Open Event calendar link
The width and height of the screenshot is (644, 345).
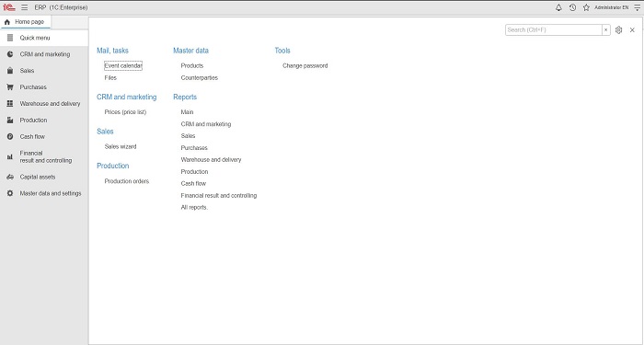123,65
